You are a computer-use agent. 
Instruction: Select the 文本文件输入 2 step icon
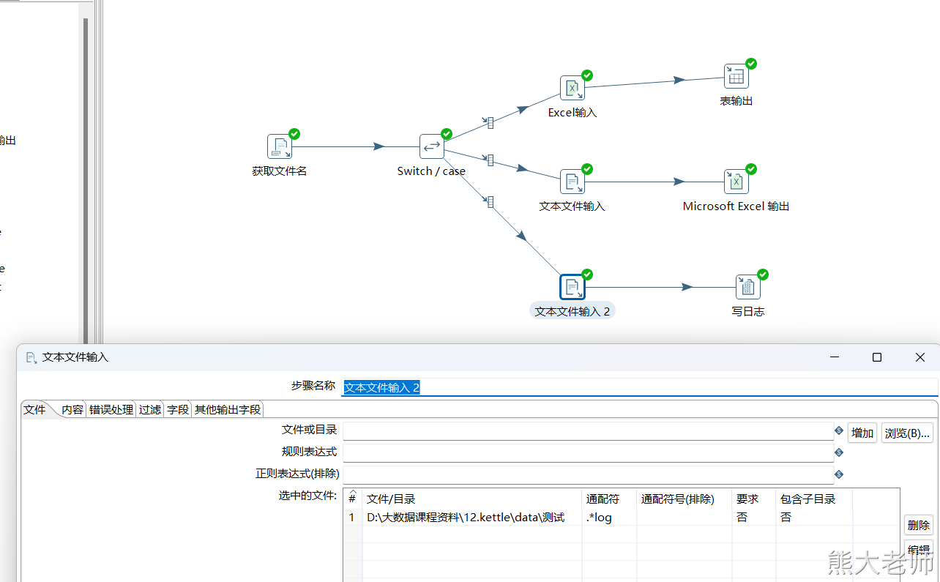tap(572, 287)
